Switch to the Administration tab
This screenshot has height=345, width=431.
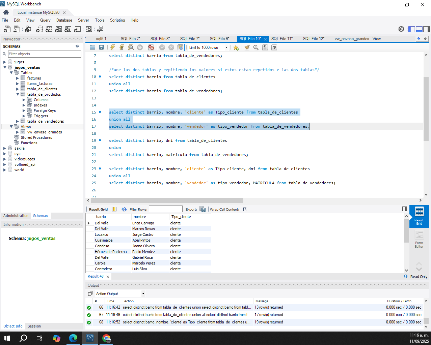[16, 216]
